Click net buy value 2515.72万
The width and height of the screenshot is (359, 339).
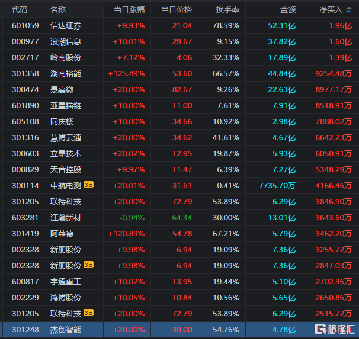click(334, 314)
